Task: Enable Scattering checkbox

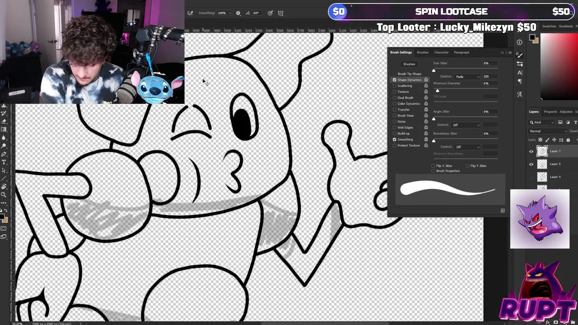Action: 395,86
